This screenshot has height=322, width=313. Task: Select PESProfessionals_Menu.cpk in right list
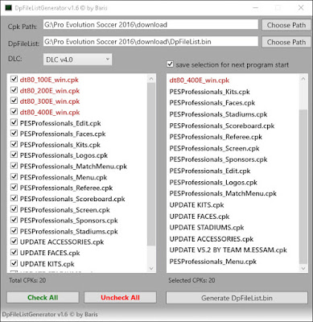[213, 262]
